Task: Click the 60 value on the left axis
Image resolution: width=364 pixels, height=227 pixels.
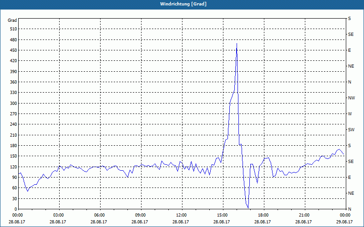Action: pyautogui.click(x=15, y=188)
